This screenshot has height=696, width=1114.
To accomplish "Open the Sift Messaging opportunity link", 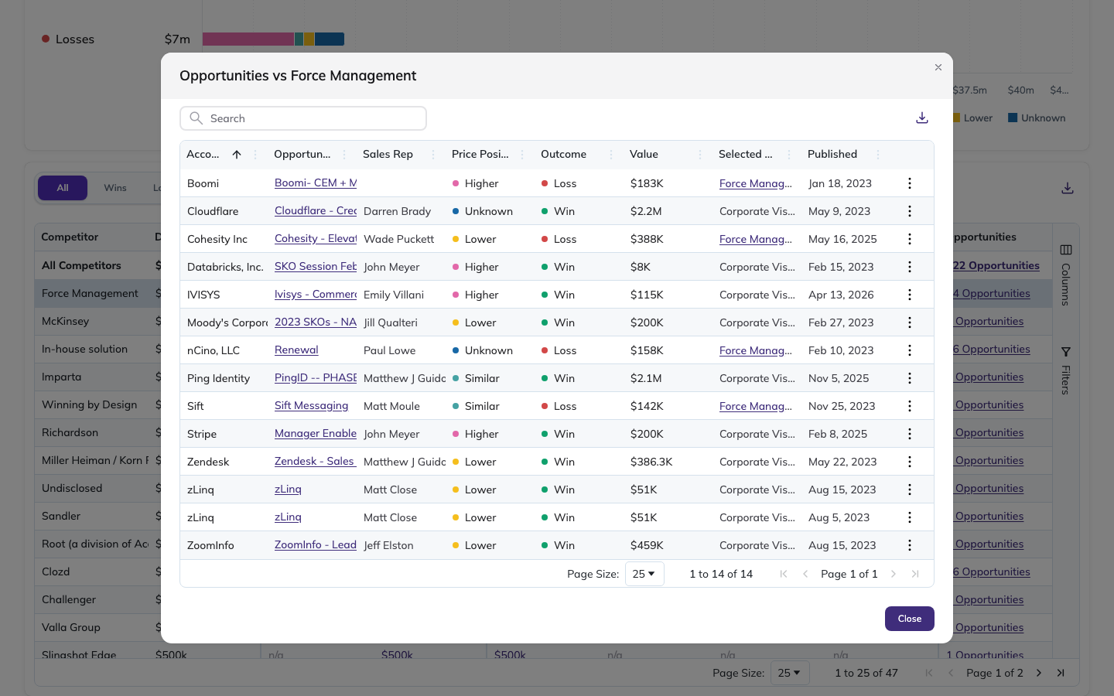I will pyautogui.click(x=311, y=406).
